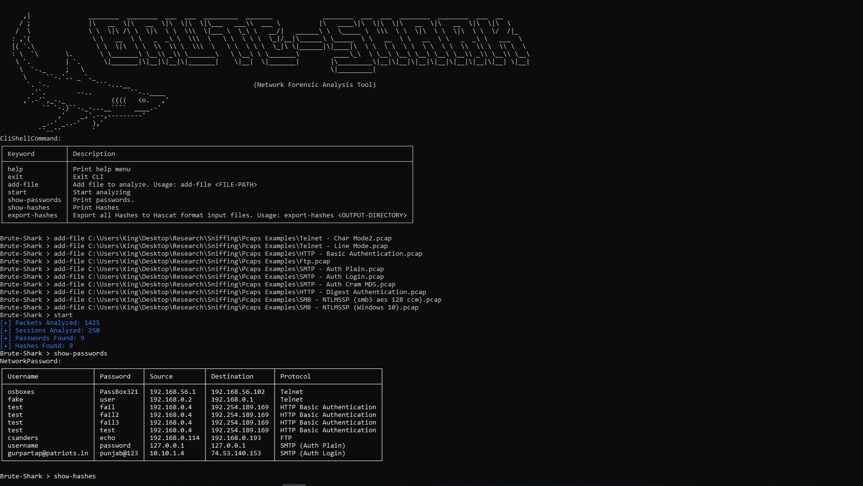Click the Password column header
This screenshot has height=486, width=863.
click(x=115, y=377)
